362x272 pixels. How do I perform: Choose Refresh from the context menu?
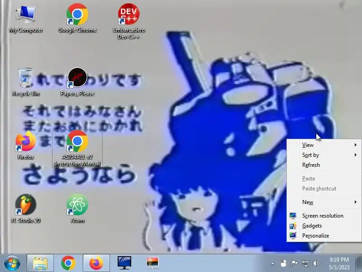(x=324, y=165)
